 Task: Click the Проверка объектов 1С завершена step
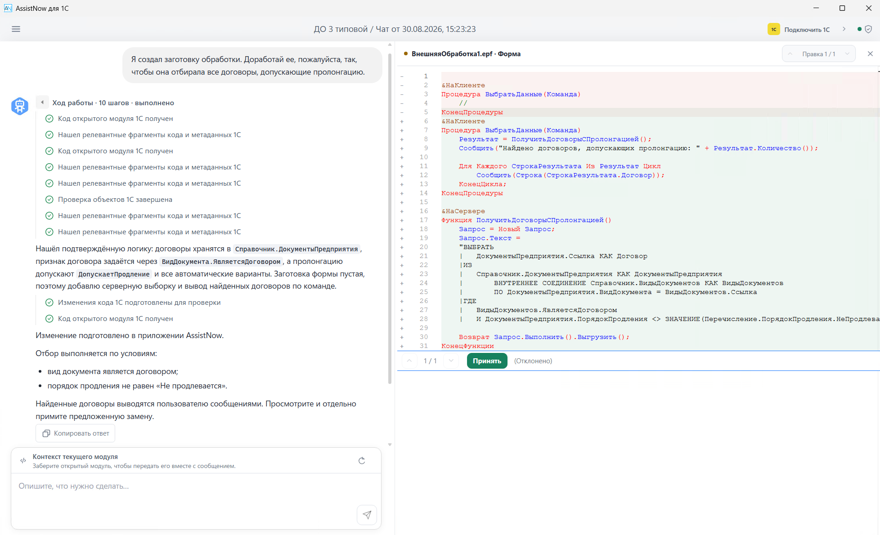click(115, 200)
